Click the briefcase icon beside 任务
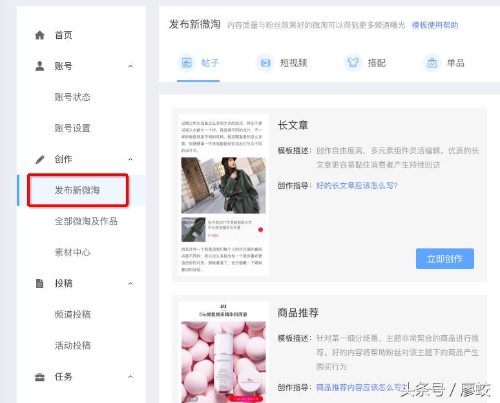Image resolution: width=500 pixels, height=403 pixels. [40, 376]
